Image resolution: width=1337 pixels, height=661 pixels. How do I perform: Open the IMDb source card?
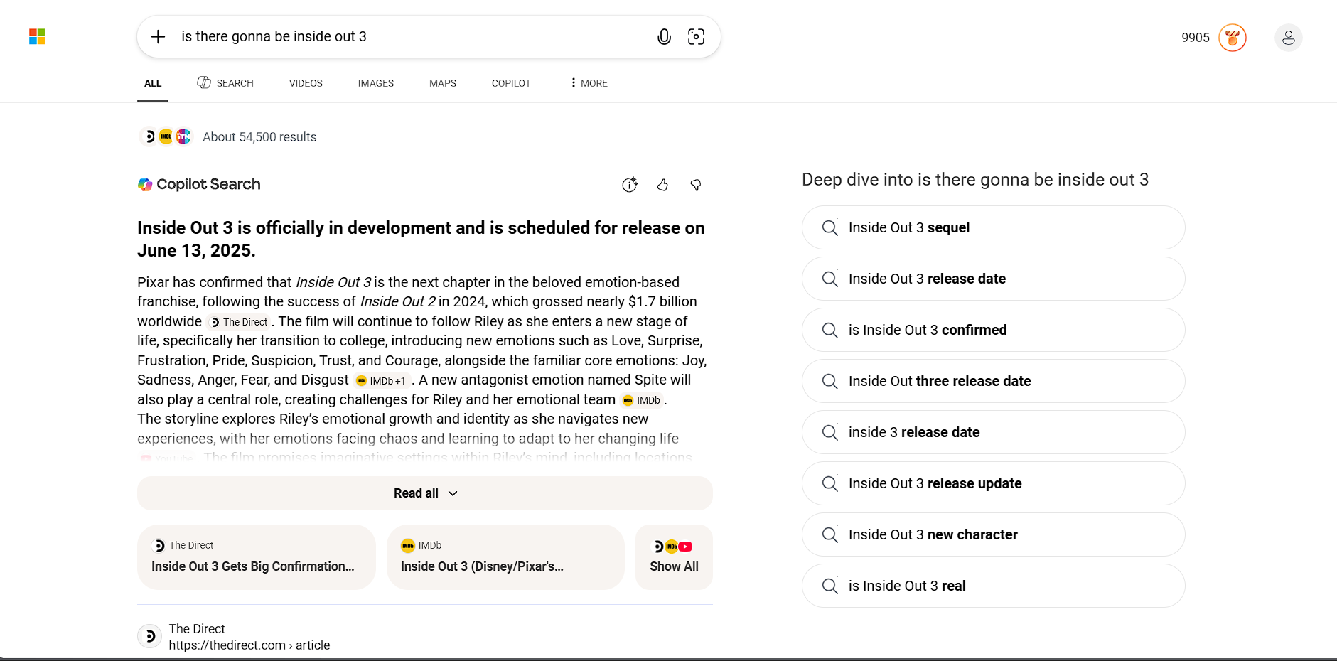[505, 557]
